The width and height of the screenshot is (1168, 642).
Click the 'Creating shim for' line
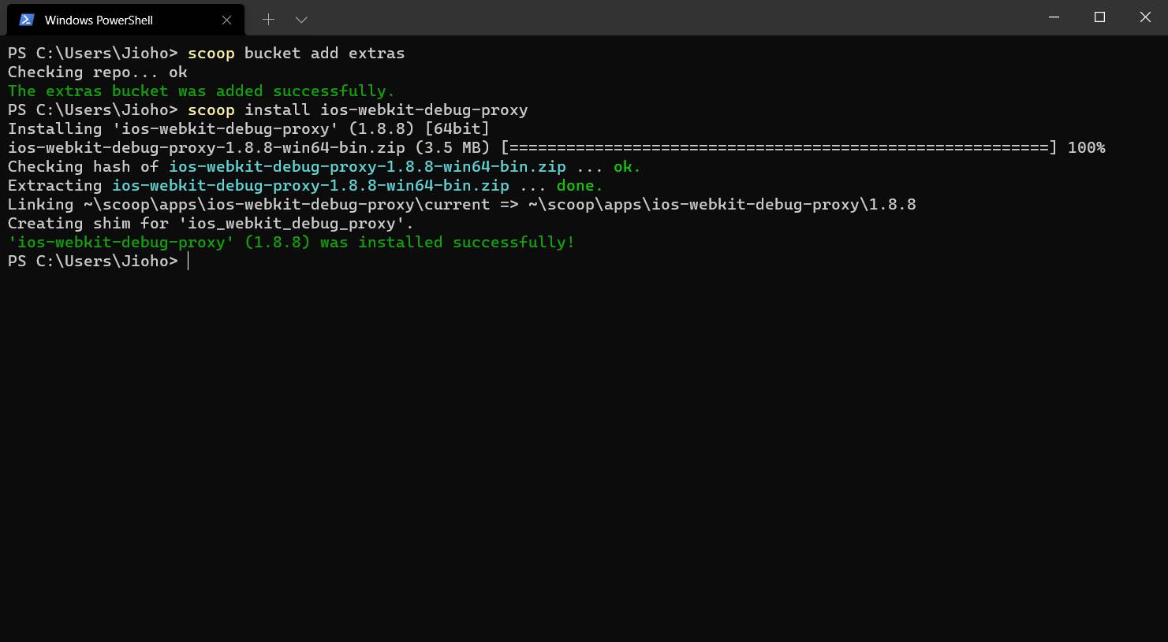[211, 223]
